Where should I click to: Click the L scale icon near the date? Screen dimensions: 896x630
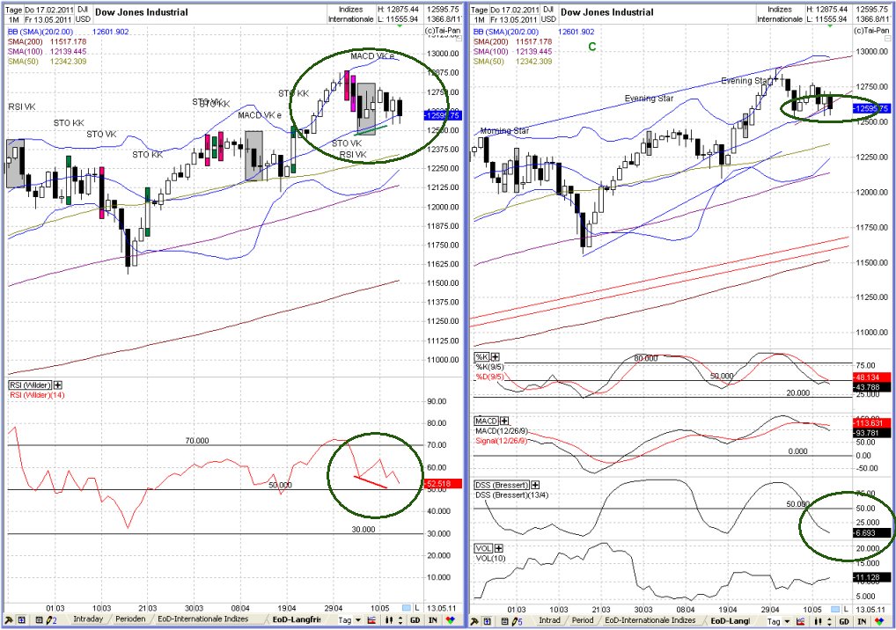[416, 608]
